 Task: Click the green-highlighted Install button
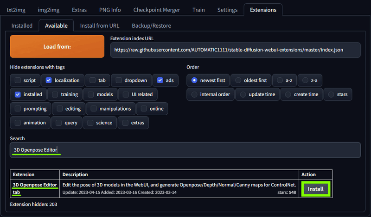(x=316, y=189)
